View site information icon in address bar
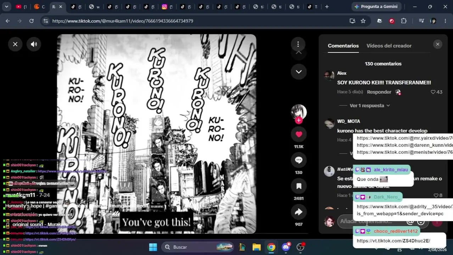Screen dimensions: 453x255 click(45, 21)
